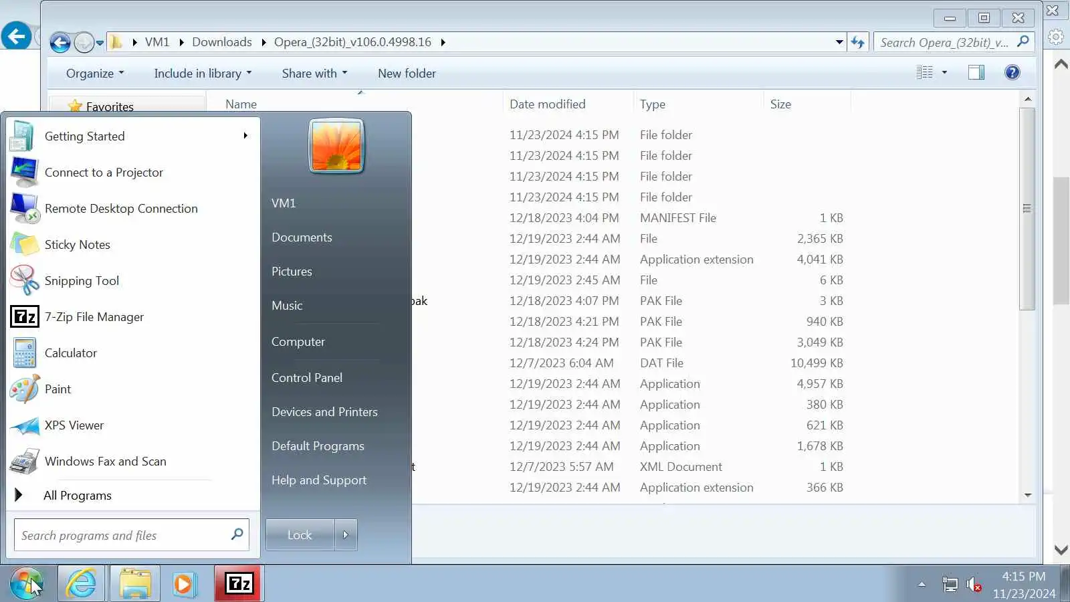
Task: Click the muted volume tray icon
Action: coord(974,585)
